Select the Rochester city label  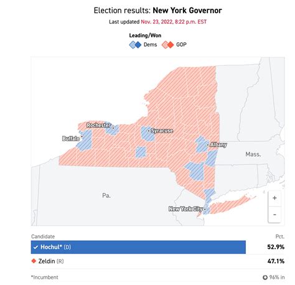point(98,125)
